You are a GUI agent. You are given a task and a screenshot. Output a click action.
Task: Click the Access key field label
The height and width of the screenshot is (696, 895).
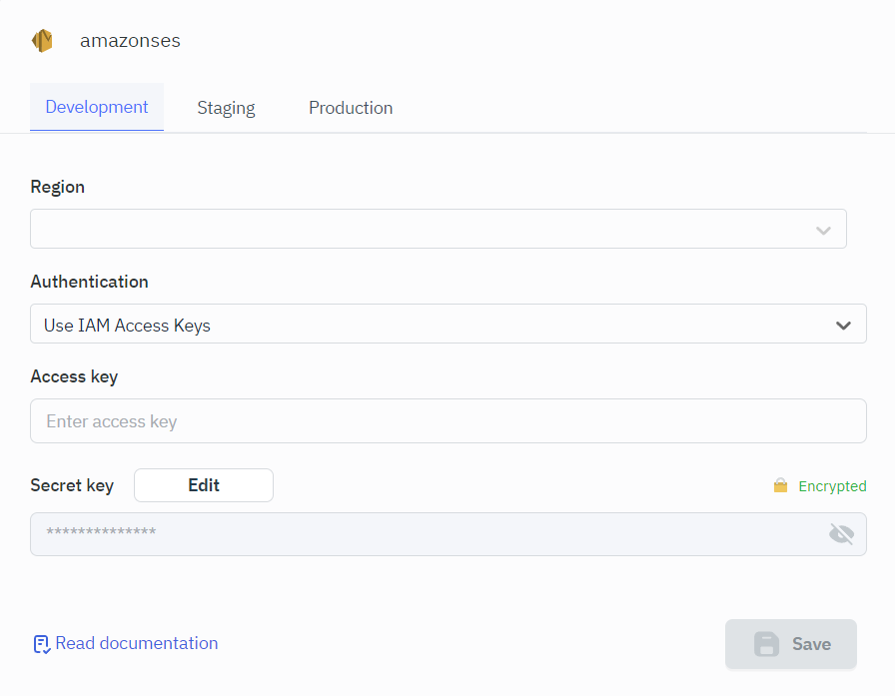(74, 376)
